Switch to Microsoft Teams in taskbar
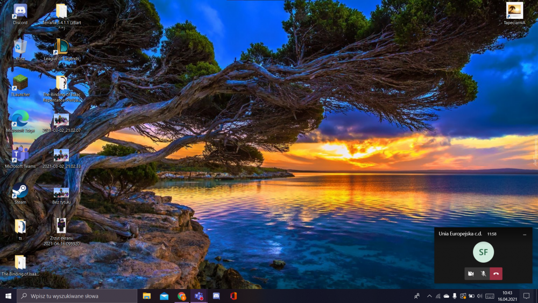The height and width of the screenshot is (303, 538). (199, 296)
